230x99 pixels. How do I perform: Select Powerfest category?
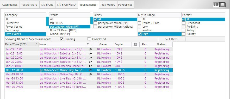[x=25, y=23]
